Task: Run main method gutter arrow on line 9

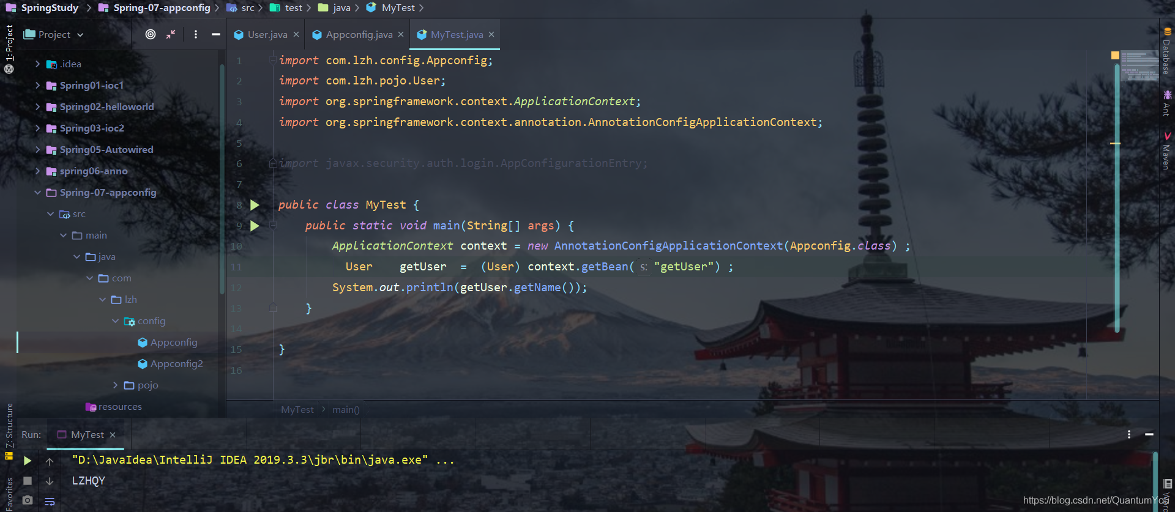Action: (x=255, y=226)
